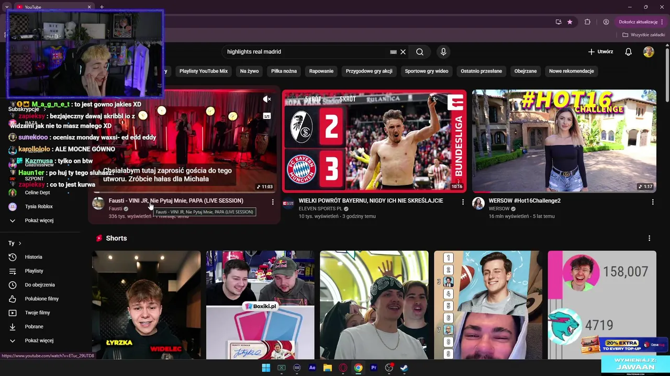Open Steam from the taskbar

pos(405,368)
